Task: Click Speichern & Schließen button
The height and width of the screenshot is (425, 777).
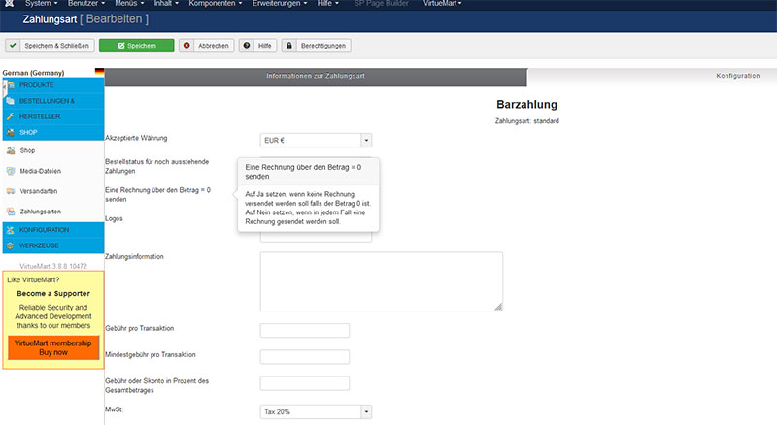Action: [x=49, y=46]
